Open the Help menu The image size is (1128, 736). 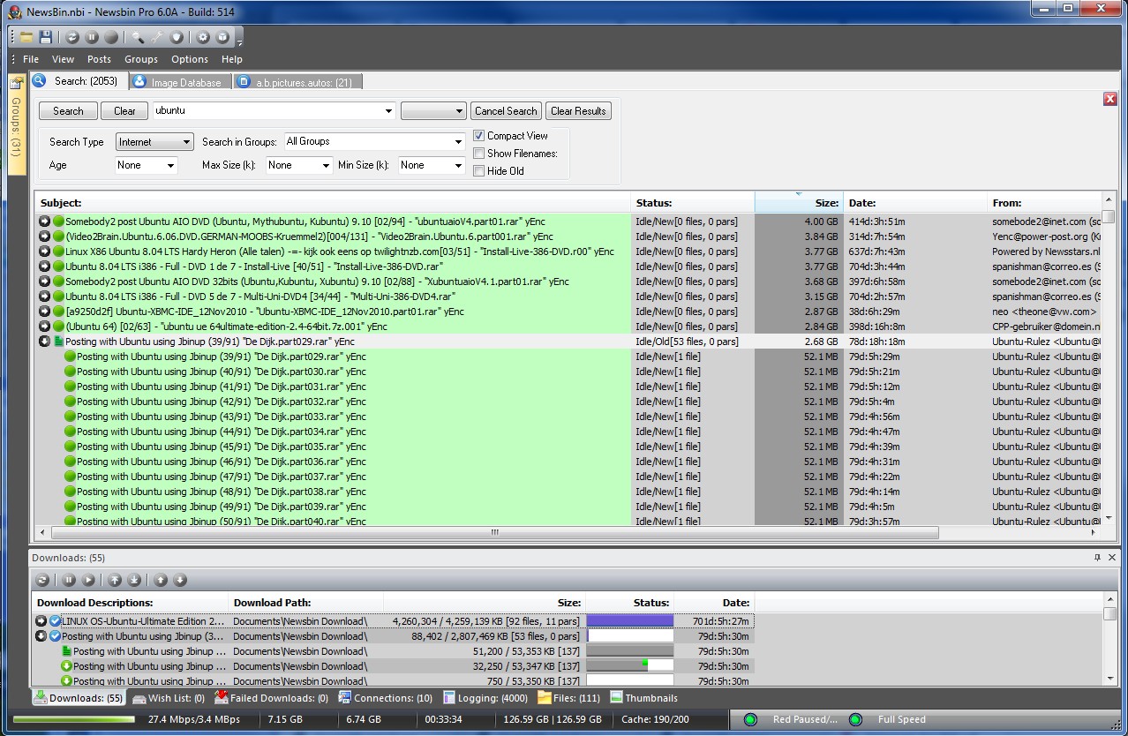[x=232, y=59]
